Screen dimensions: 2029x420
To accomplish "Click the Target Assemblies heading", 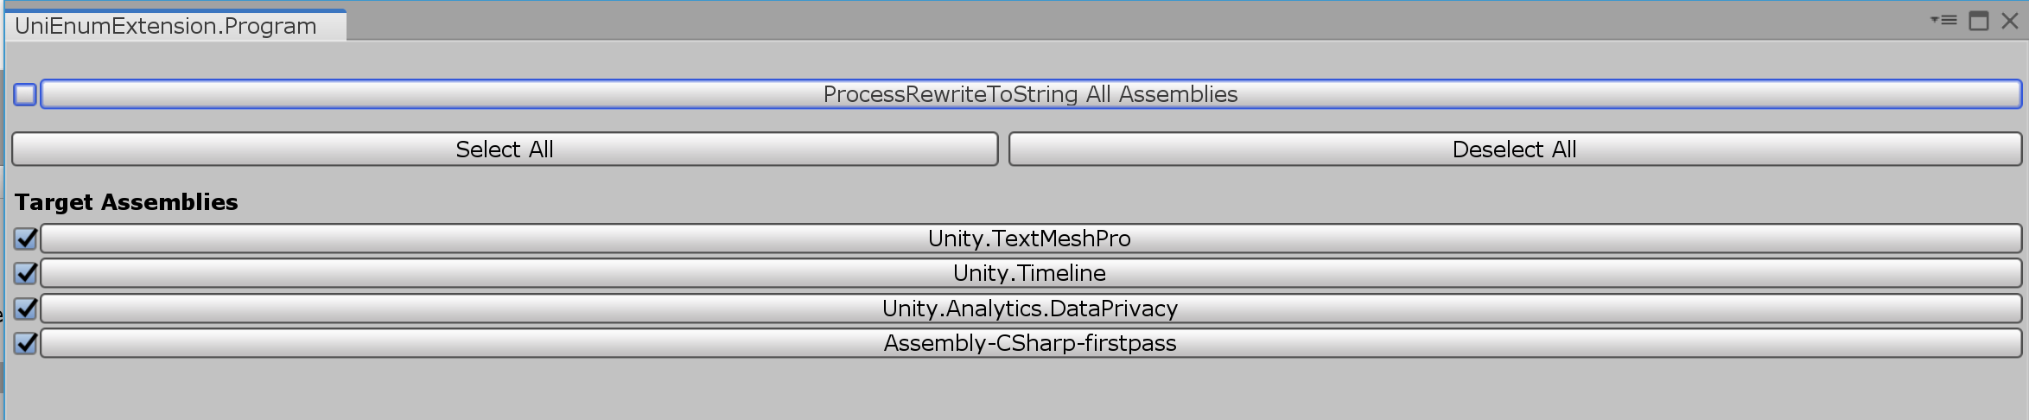I will coord(126,202).
